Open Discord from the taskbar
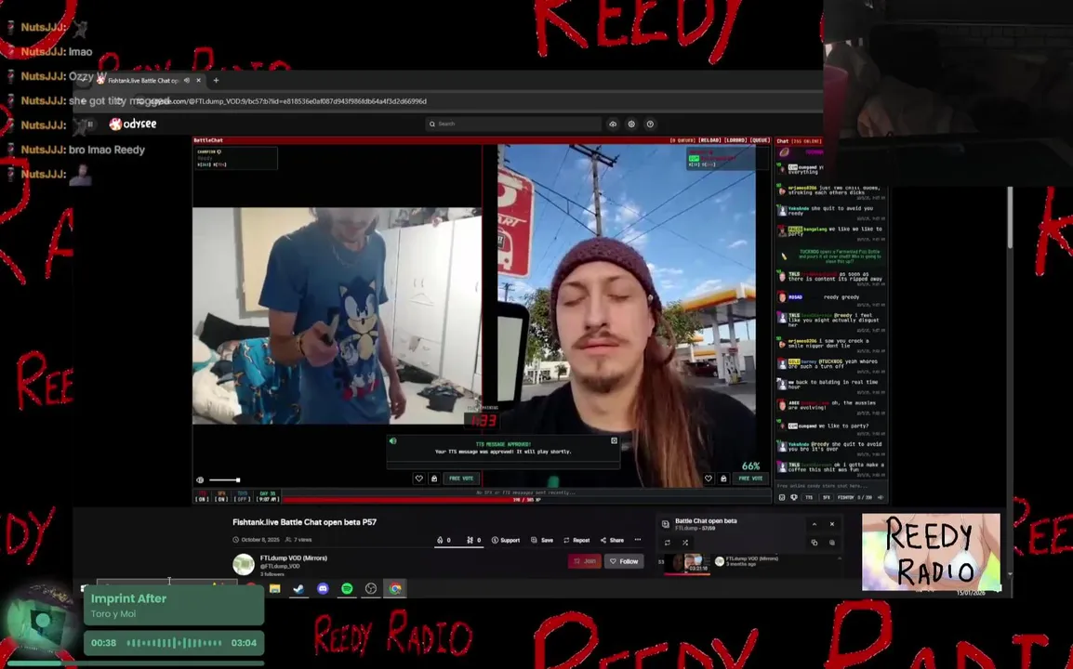This screenshot has width=1073, height=669. [323, 588]
